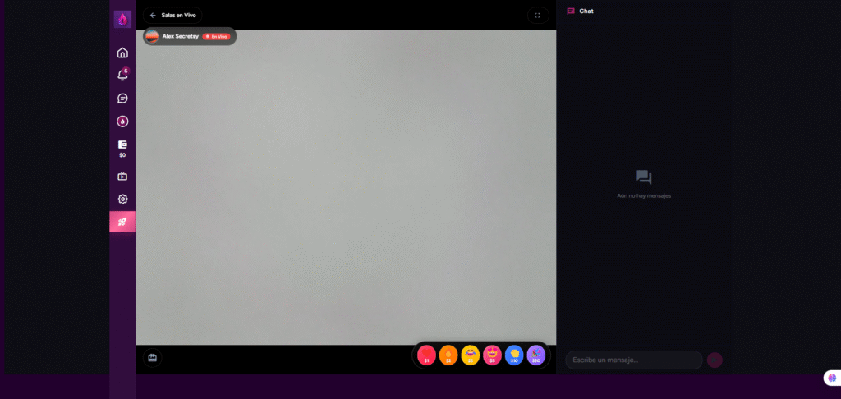Image resolution: width=841 pixels, height=399 pixels.
Task: Select the highlighted rocket icon
Action: tap(122, 222)
